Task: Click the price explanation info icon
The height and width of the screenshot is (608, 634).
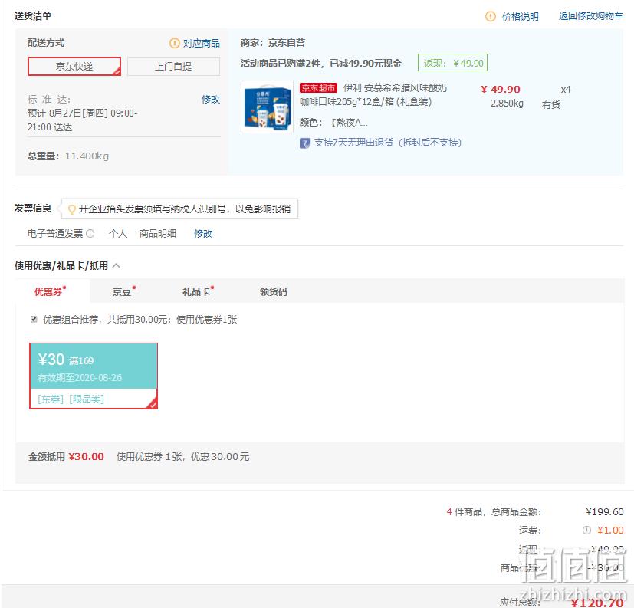Action: (490, 17)
